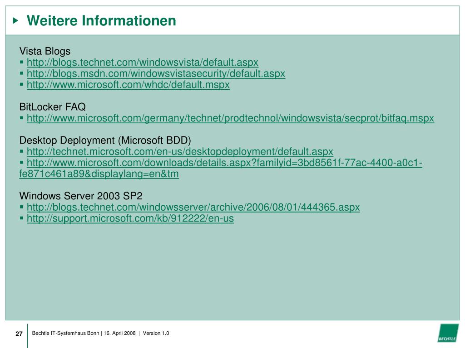Click the footer text 'Bechtle IT-Systemhaus Bonn'
The width and height of the screenshot is (465, 348).
(65, 333)
